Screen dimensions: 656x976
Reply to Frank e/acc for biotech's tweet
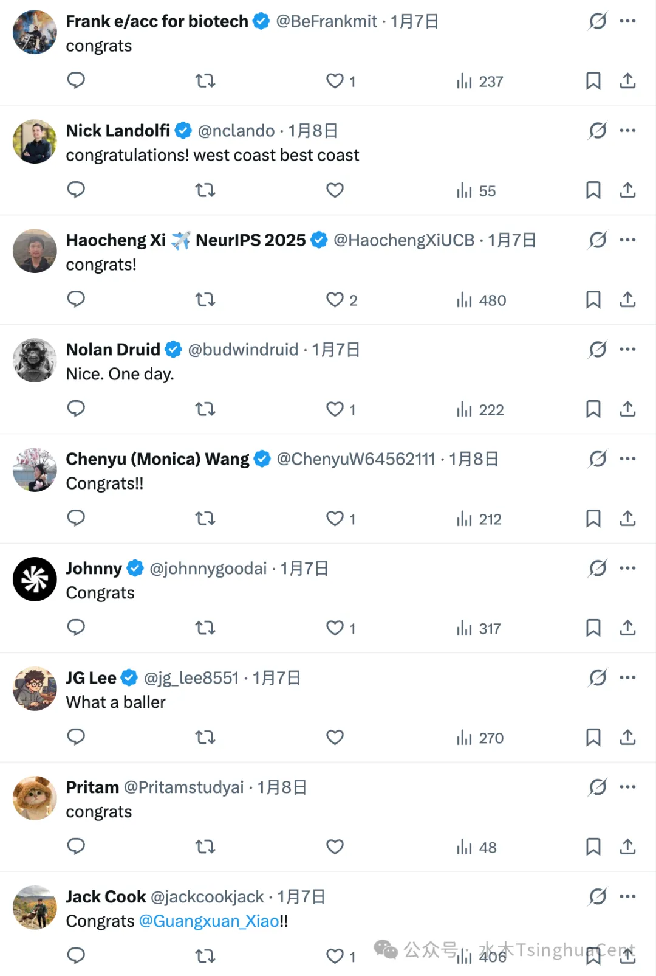76,80
